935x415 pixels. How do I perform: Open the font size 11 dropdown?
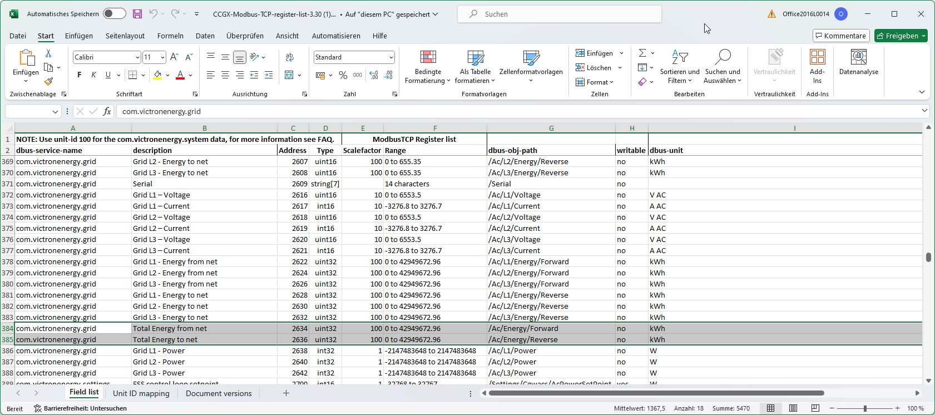[162, 57]
